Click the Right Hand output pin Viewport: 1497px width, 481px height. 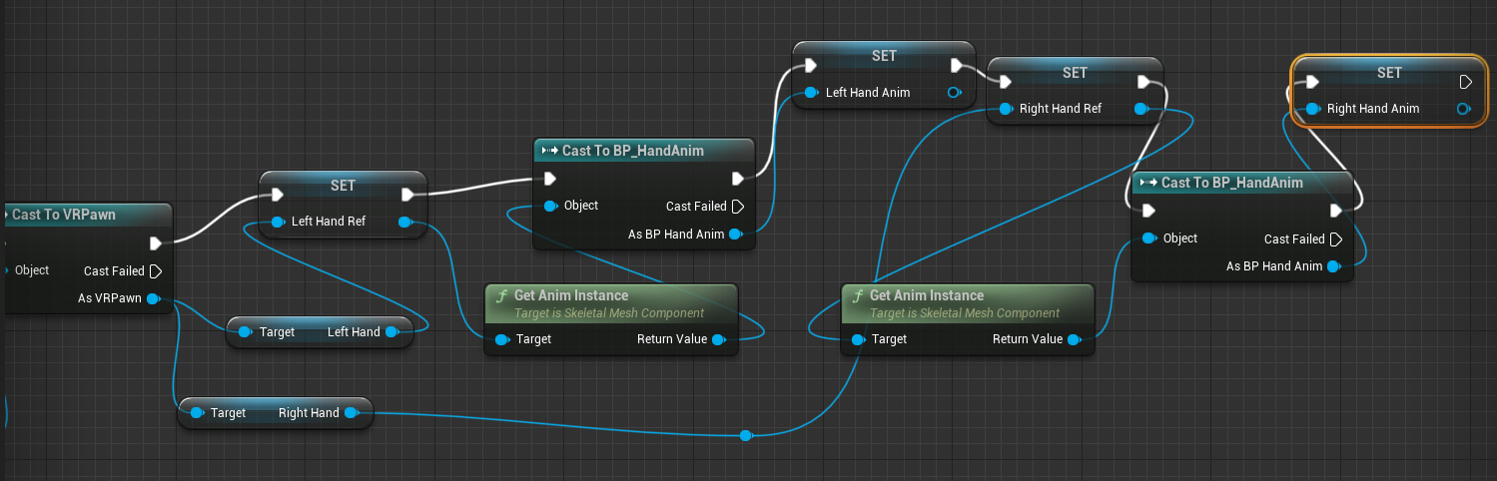click(351, 413)
